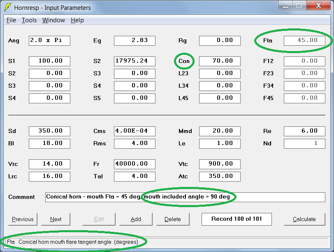Click the L45 input field
Image resolution: width=334 pixels, height=252 pixels.
(220, 98)
